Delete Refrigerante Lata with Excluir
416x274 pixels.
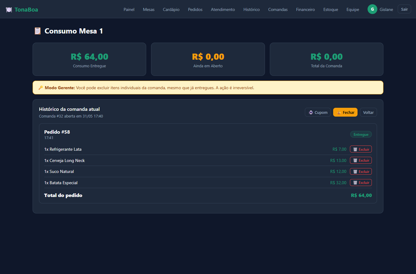(361, 149)
